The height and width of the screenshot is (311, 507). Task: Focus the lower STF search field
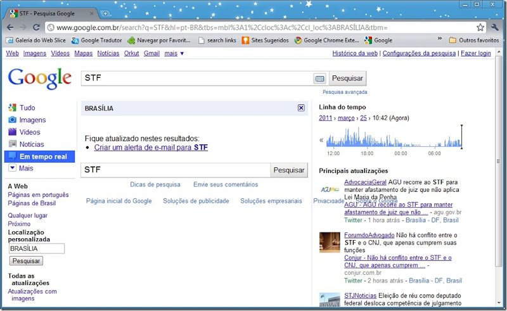point(176,170)
